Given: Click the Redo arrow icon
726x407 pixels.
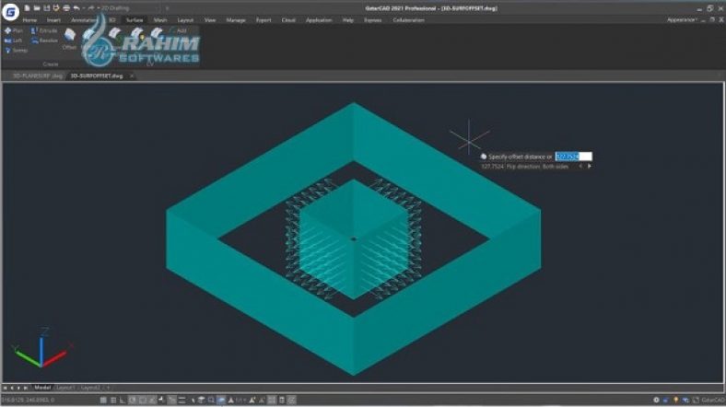Looking at the screenshot, I should click(91, 8).
